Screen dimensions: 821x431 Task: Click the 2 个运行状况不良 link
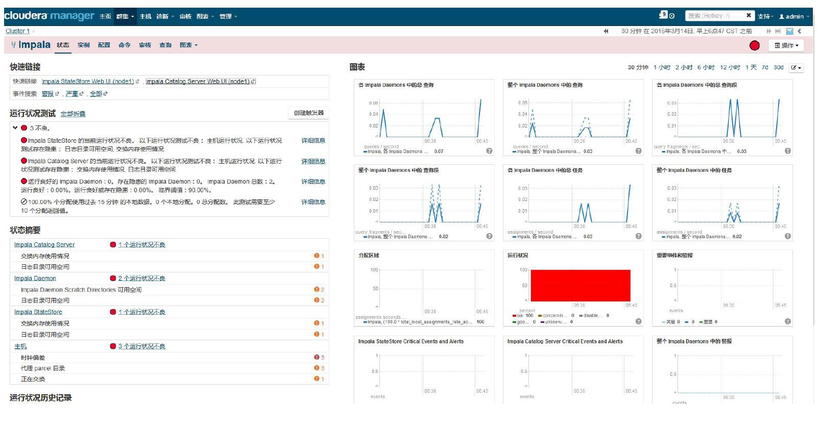point(142,278)
